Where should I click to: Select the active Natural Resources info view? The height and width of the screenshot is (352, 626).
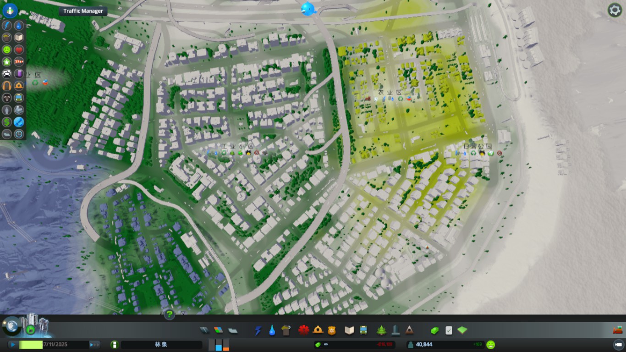click(x=19, y=122)
